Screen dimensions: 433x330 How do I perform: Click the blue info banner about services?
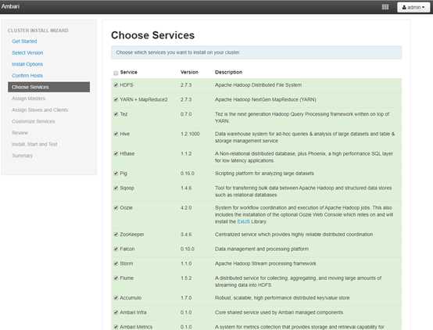[256, 52]
